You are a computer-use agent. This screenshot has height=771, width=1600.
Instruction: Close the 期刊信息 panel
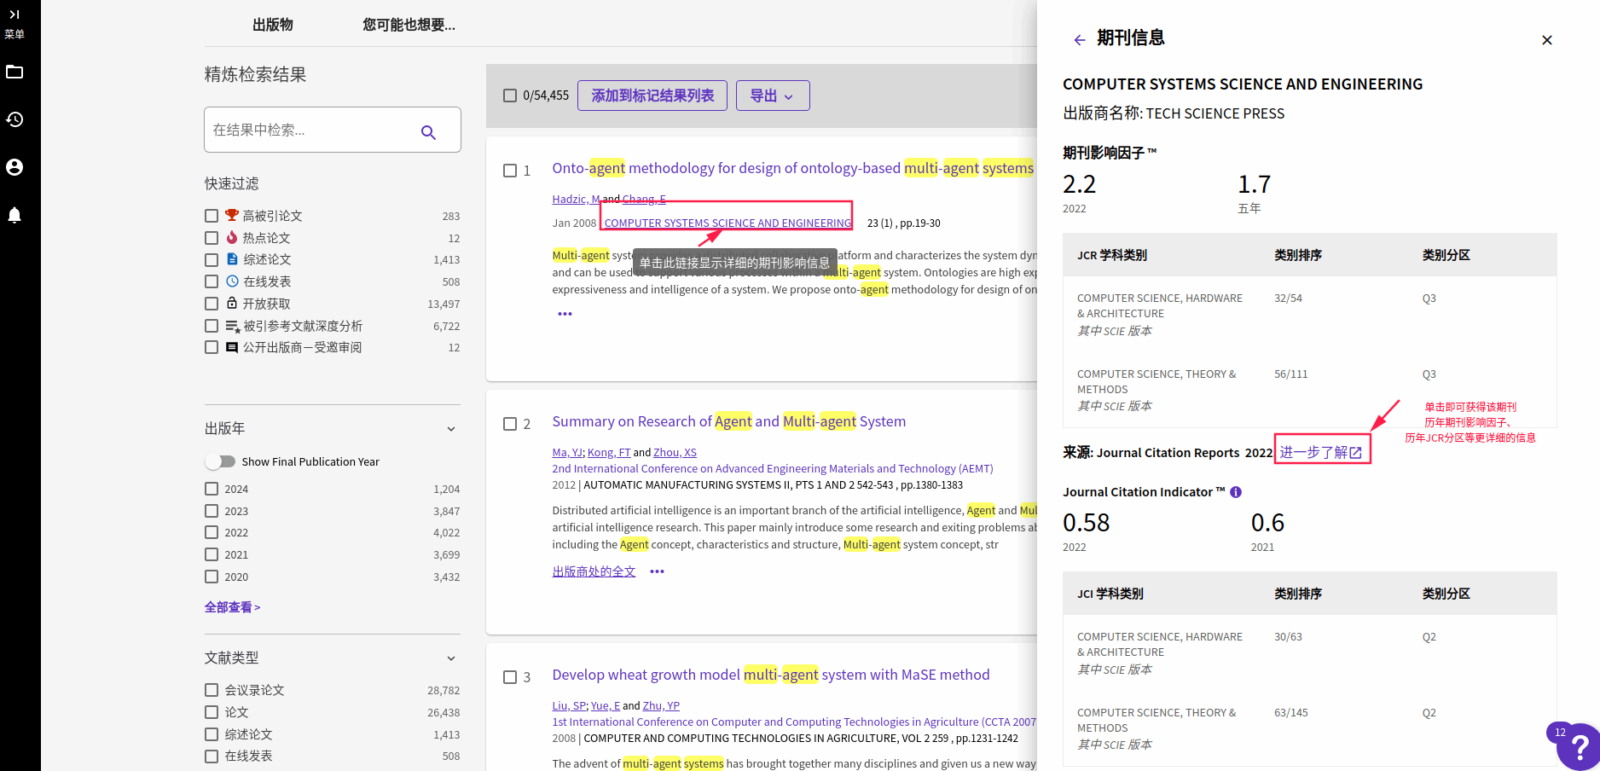click(1547, 40)
